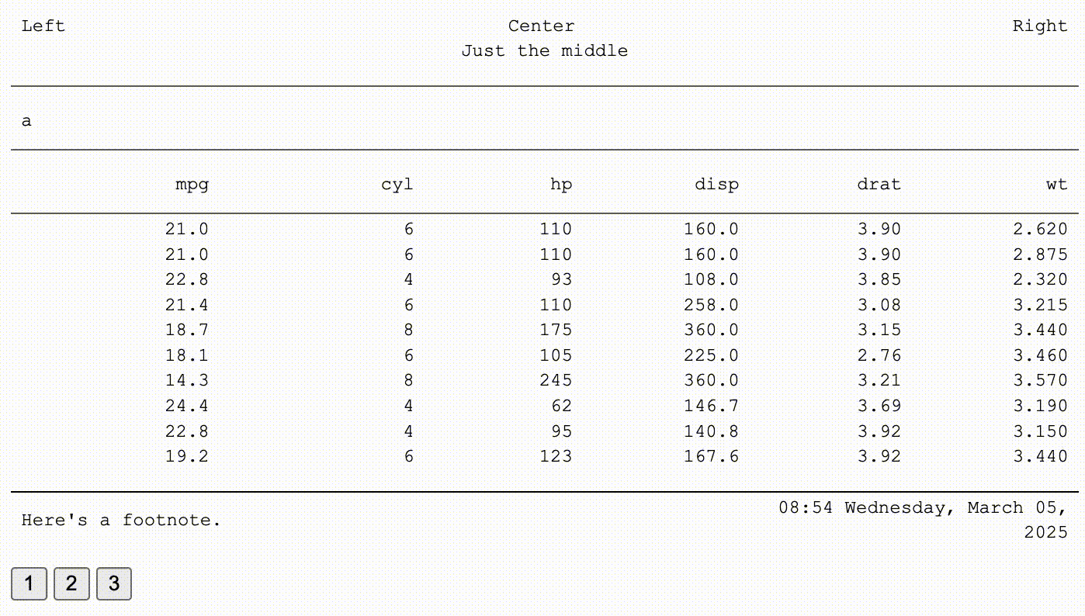Click the drat column header
This screenshot has width=1085, height=616.
click(x=879, y=185)
